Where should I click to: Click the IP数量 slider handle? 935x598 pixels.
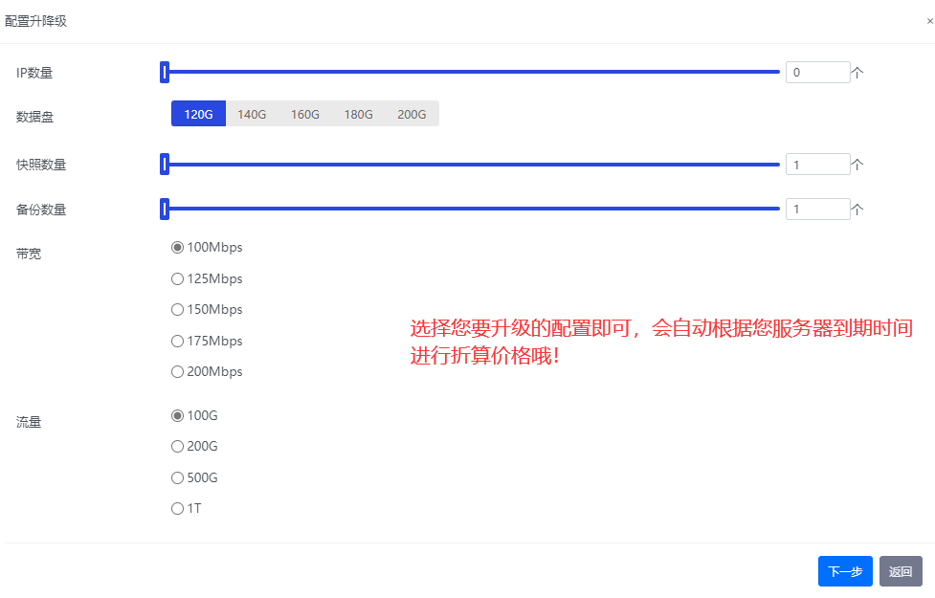pos(165,72)
